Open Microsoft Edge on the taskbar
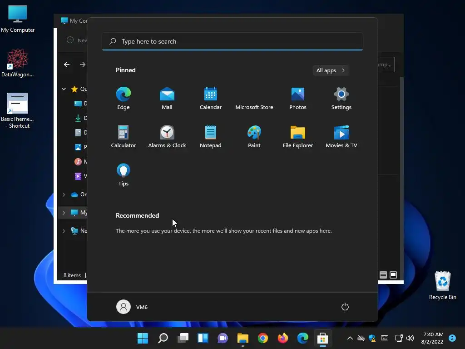The width and height of the screenshot is (465, 349). pyautogui.click(x=303, y=338)
